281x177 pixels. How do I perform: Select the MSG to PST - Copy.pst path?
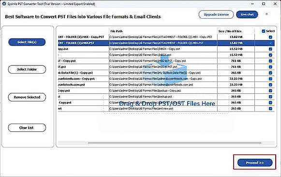[148, 61]
